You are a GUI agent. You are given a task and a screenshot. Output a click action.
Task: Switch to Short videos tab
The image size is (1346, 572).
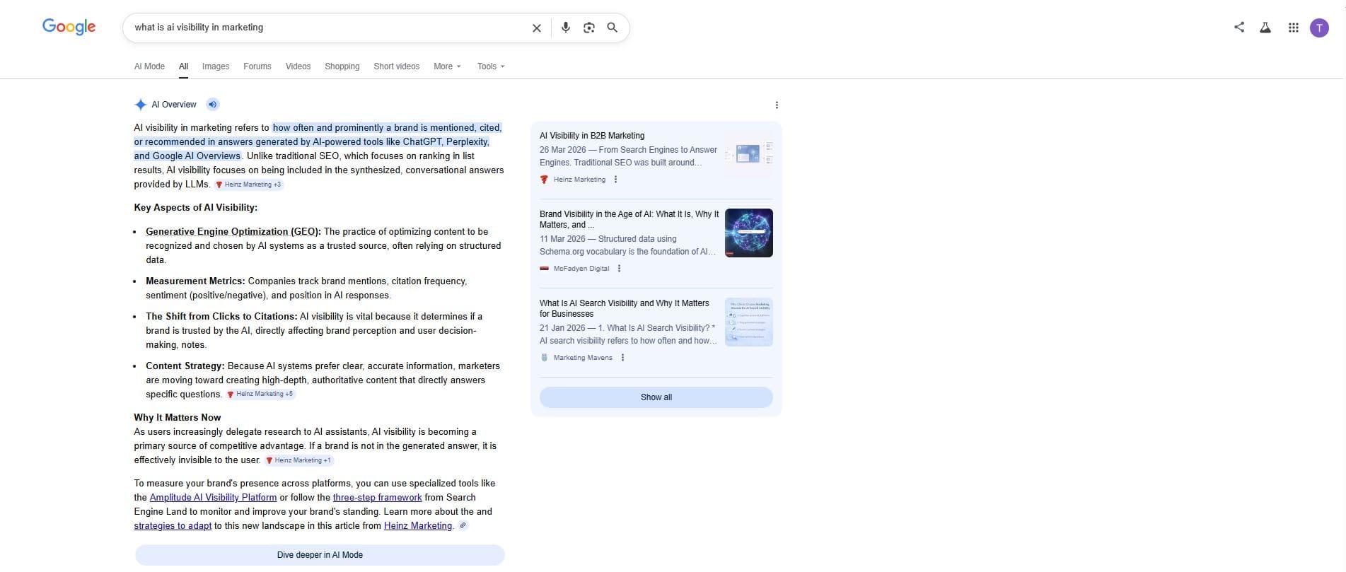[x=396, y=66]
